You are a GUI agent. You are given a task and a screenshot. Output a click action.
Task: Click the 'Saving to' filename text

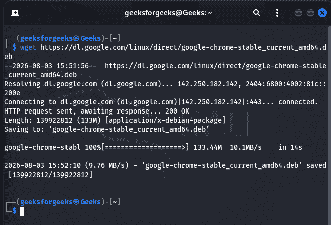129,130
